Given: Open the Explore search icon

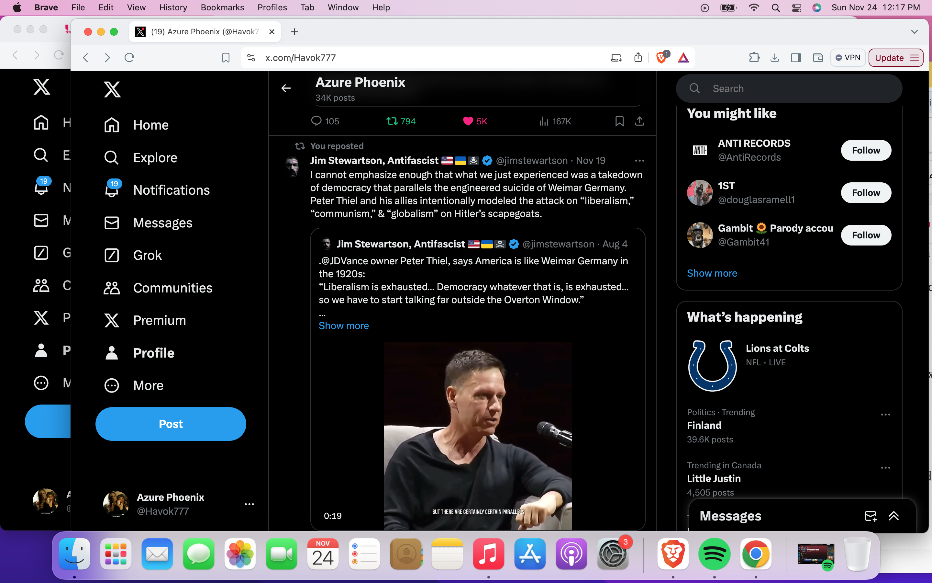Looking at the screenshot, I should point(111,157).
